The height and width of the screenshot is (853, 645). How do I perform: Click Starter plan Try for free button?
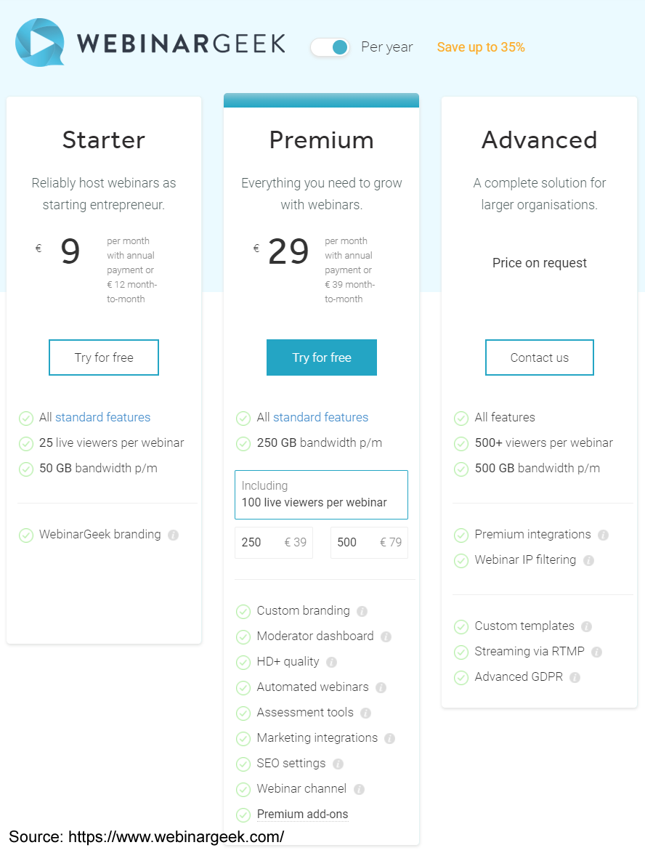point(104,357)
